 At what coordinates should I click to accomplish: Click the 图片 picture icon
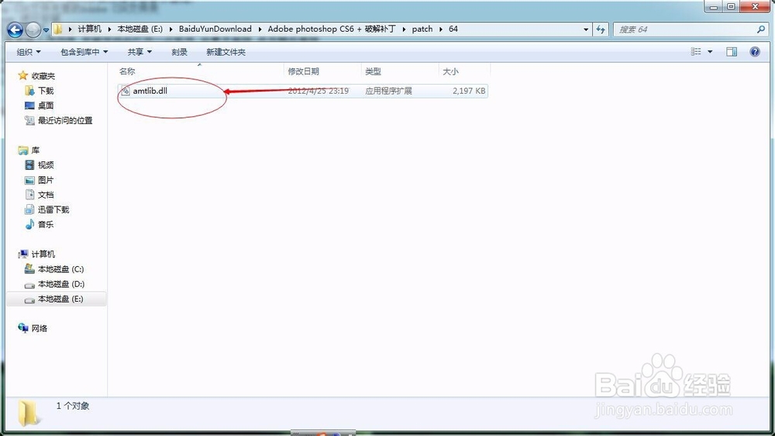pyautogui.click(x=29, y=180)
